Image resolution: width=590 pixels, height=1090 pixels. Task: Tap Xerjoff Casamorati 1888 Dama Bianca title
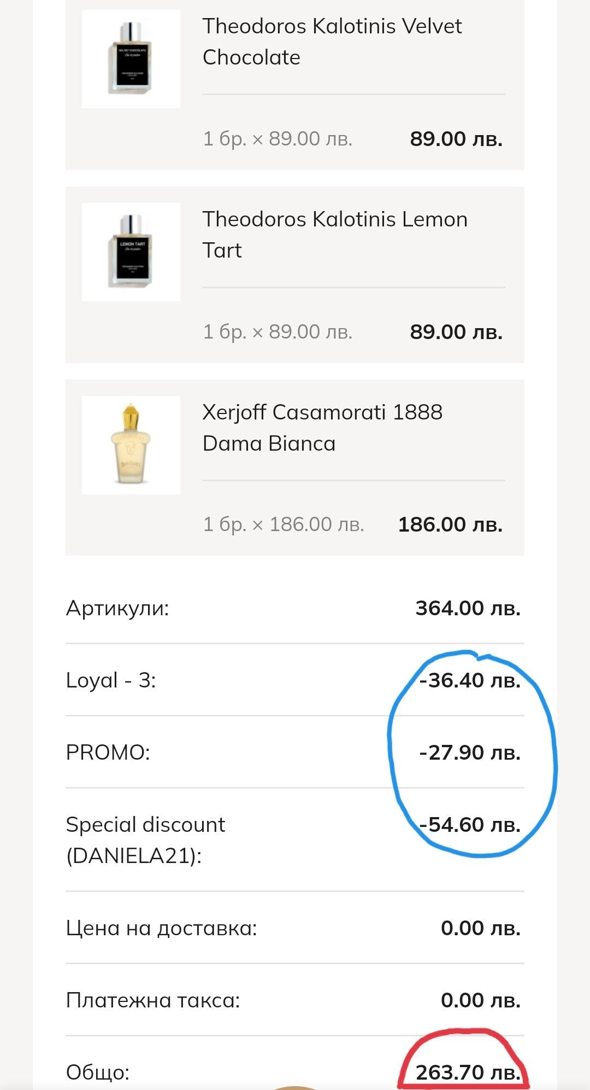322,428
